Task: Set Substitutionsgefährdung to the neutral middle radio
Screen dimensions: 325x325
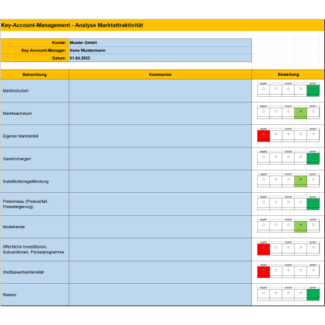Action: coord(288,179)
